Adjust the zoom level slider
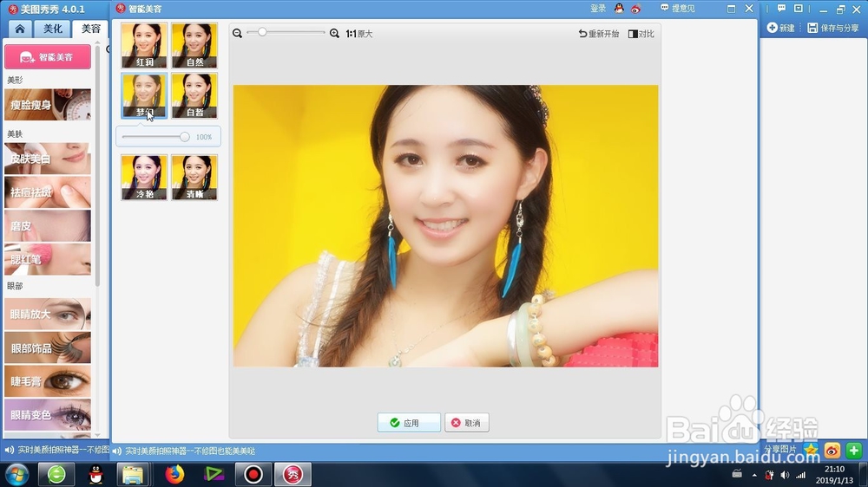 (262, 33)
